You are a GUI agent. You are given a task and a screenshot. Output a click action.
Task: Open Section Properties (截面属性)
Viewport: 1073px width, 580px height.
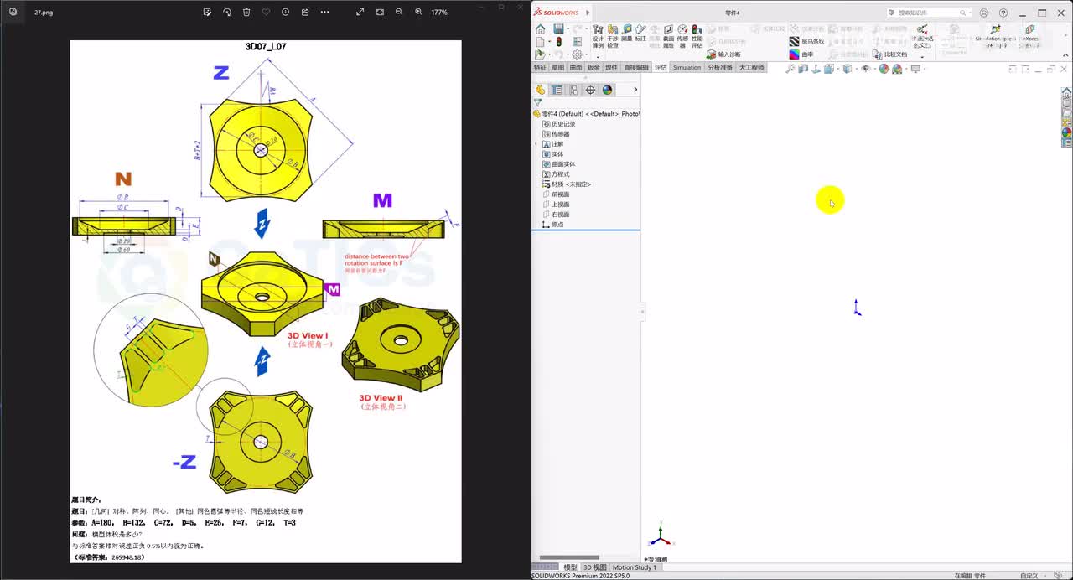[668, 36]
